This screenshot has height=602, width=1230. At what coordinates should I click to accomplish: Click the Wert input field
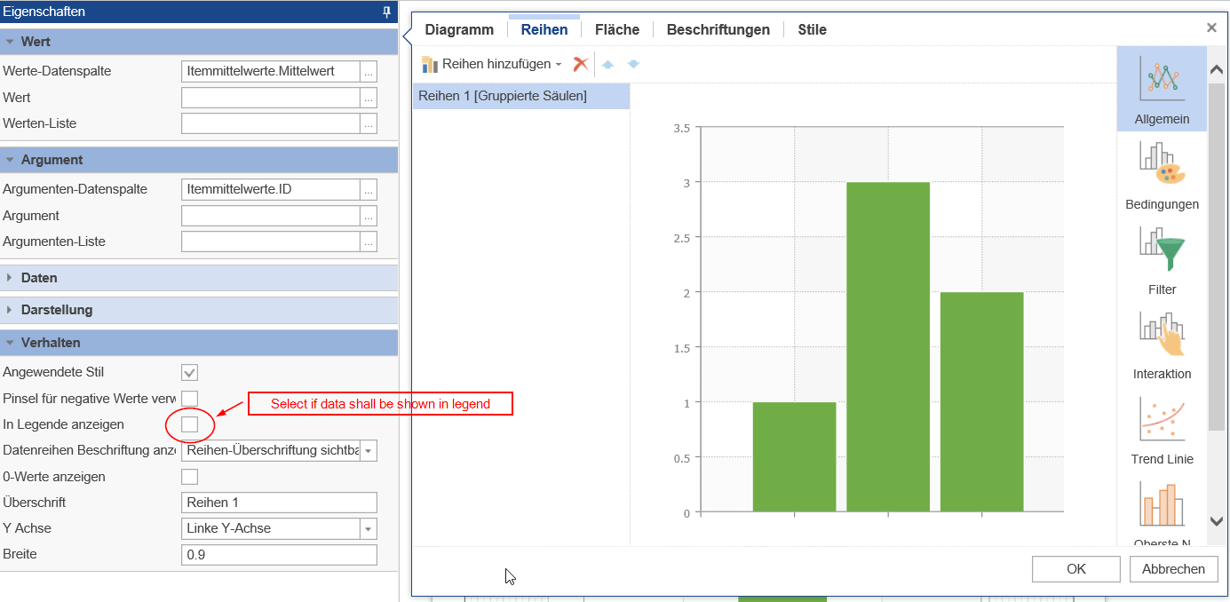click(x=271, y=98)
